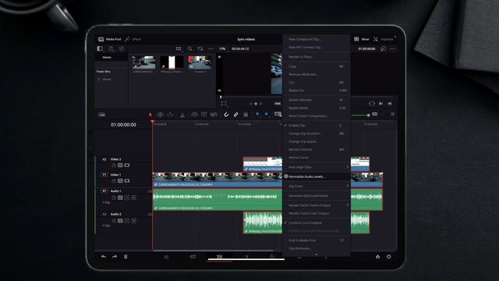Viewport: 499px width, 281px height.
Task: Open media pool three-dot options menu
Action: 211,48
